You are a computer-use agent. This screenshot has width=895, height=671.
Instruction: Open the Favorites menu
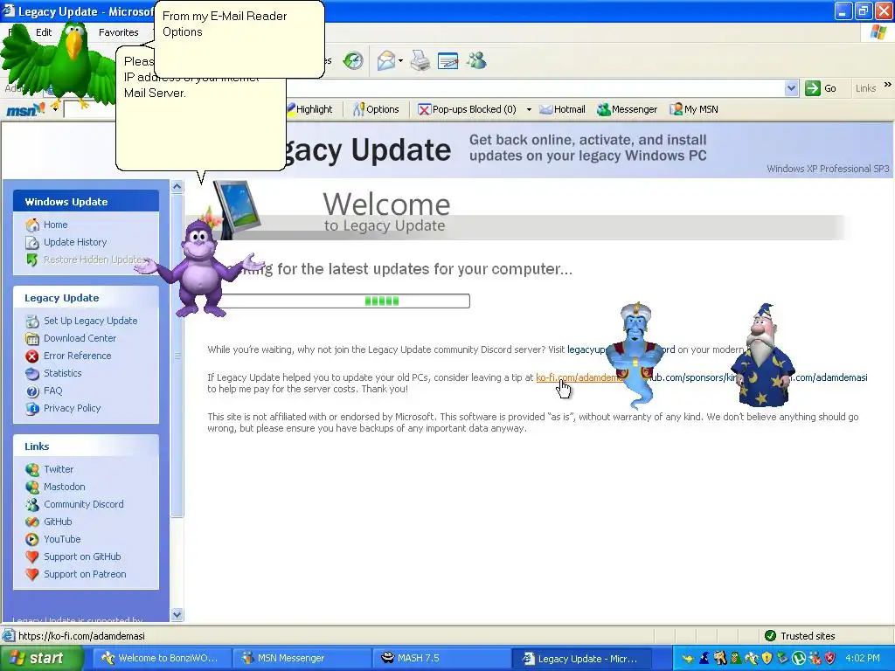pos(118,32)
